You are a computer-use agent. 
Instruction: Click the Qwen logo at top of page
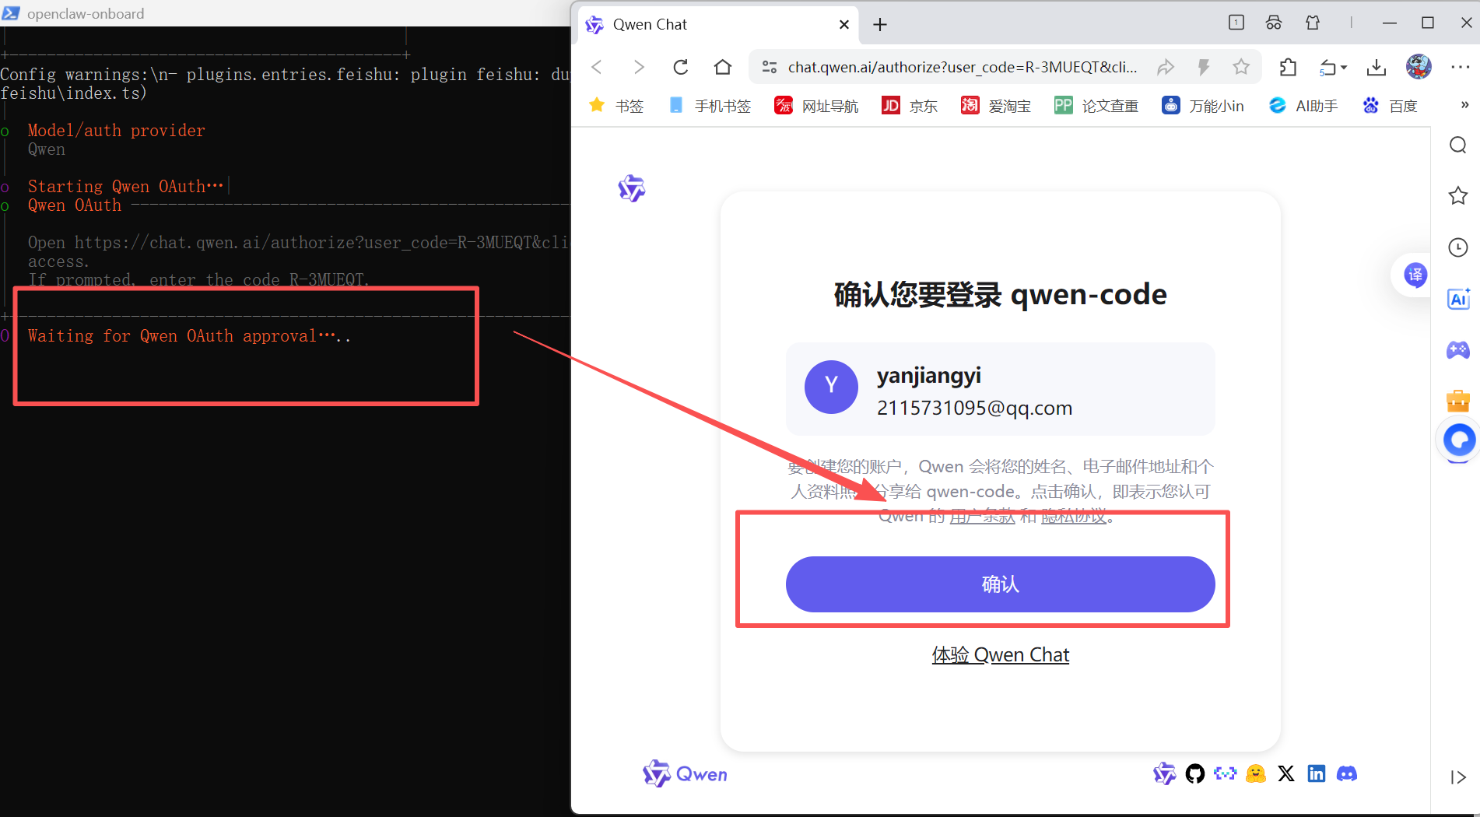[631, 188]
